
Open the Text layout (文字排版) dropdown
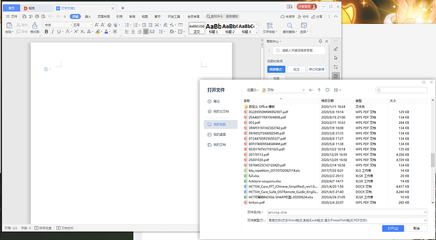pos(270,28)
